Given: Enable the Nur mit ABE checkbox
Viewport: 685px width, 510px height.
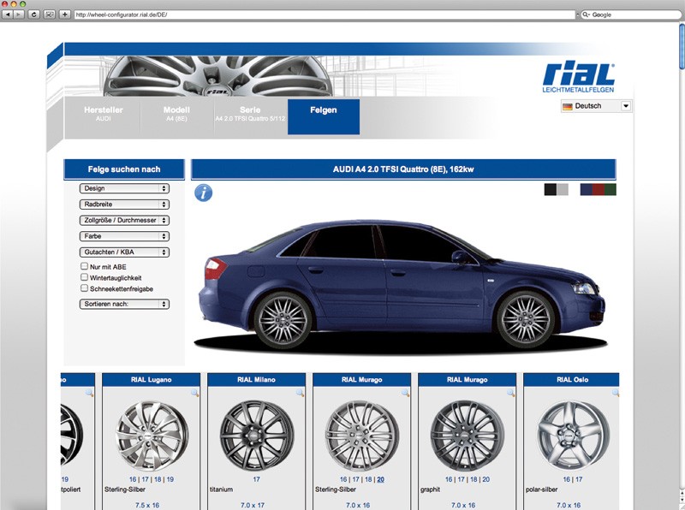Looking at the screenshot, I should pyautogui.click(x=84, y=266).
